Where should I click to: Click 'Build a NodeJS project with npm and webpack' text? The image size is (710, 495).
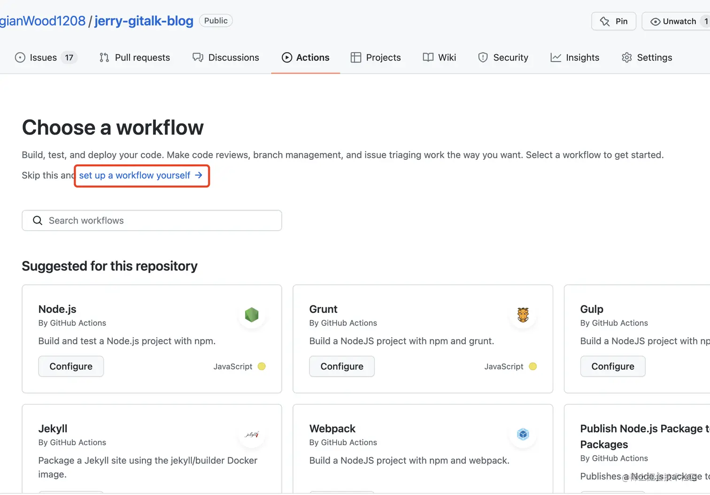[x=409, y=460]
